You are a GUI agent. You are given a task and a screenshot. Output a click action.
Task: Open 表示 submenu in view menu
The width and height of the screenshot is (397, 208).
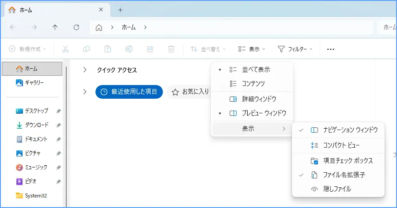252,129
